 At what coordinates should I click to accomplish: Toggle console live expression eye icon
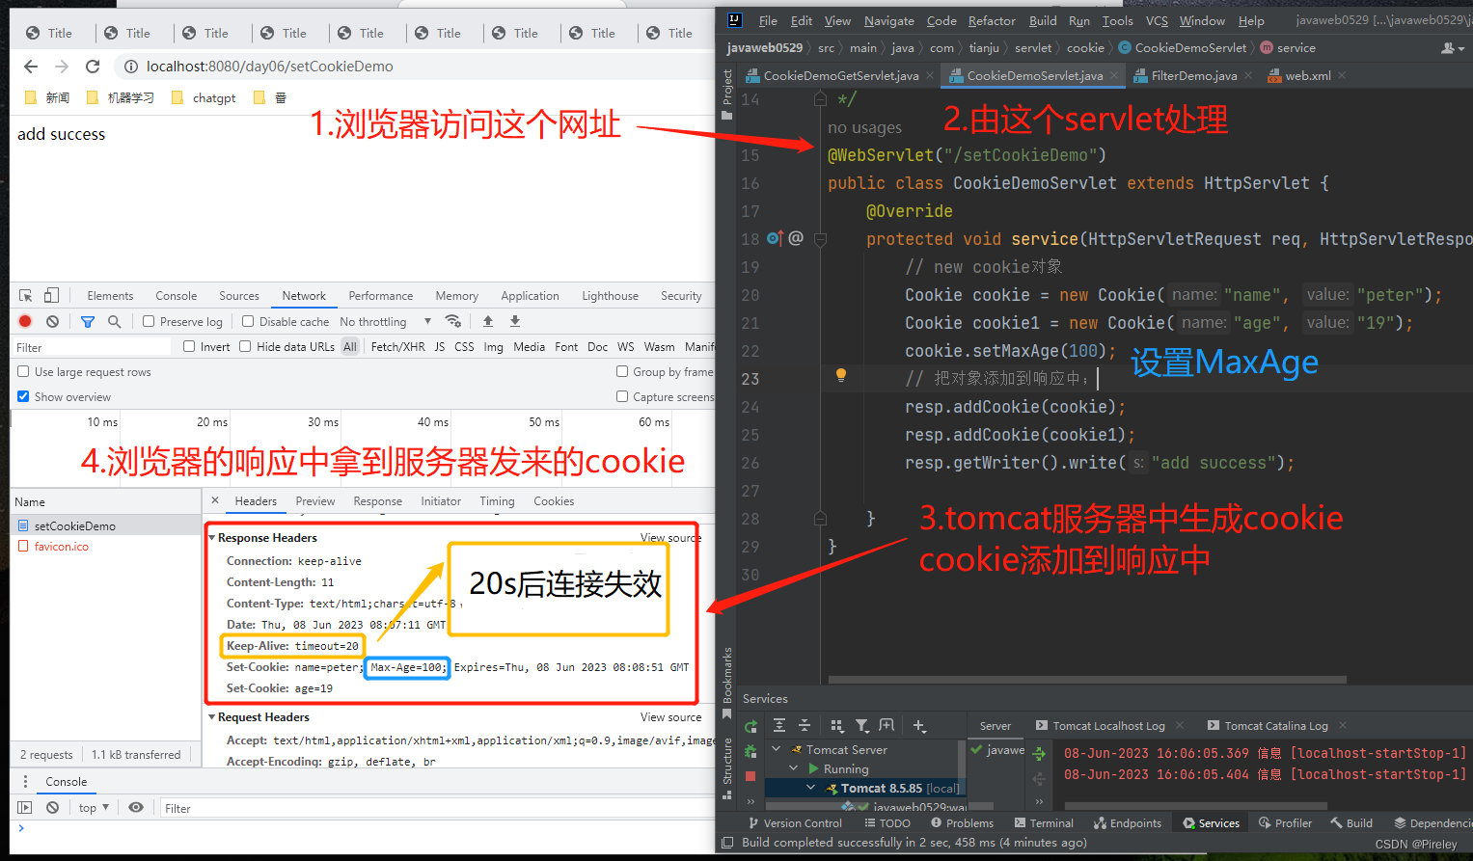[136, 807]
